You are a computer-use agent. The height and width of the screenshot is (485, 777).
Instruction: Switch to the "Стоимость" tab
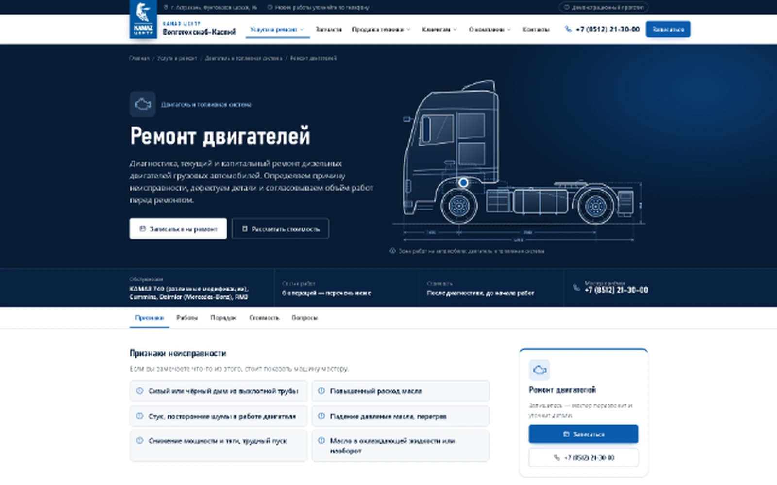point(264,318)
